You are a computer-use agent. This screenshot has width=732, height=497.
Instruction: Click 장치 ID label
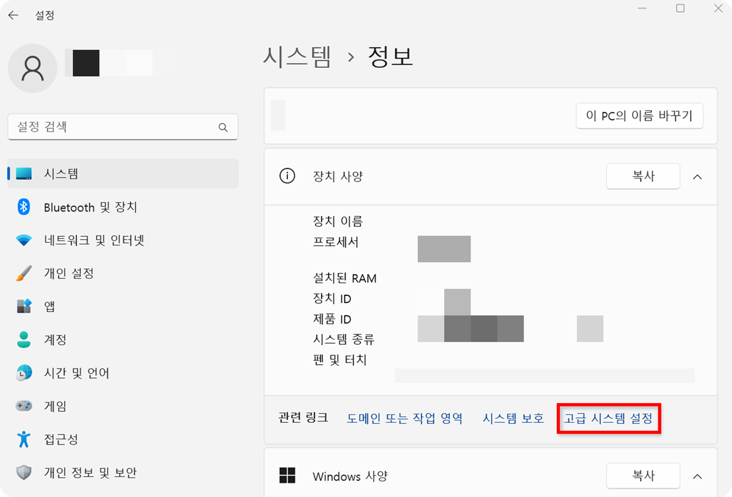[x=332, y=299]
